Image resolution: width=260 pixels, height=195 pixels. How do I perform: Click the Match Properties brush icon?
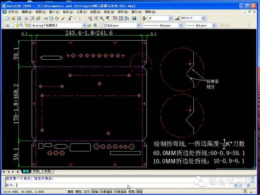(x=63, y=18)
